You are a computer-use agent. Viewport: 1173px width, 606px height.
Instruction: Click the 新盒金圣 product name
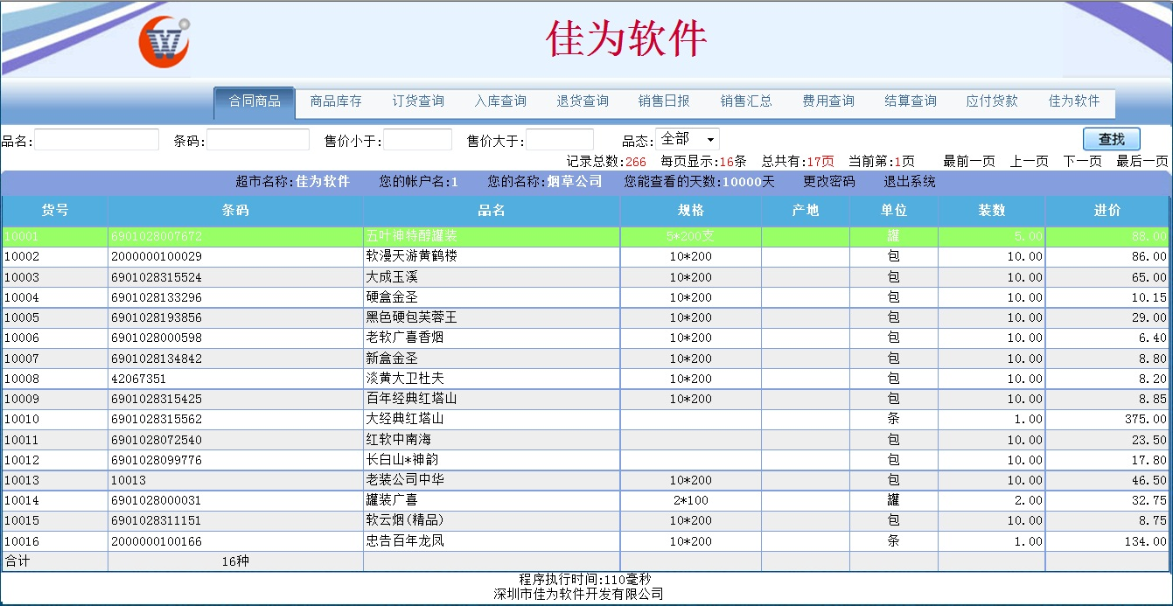click(x=392, y=359)
